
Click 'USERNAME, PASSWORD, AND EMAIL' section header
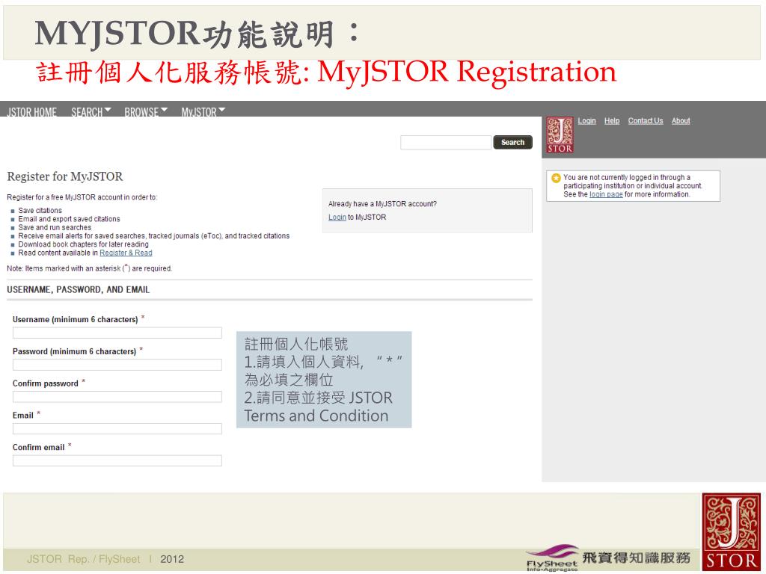pyautogui.click(x=78, y=290)
